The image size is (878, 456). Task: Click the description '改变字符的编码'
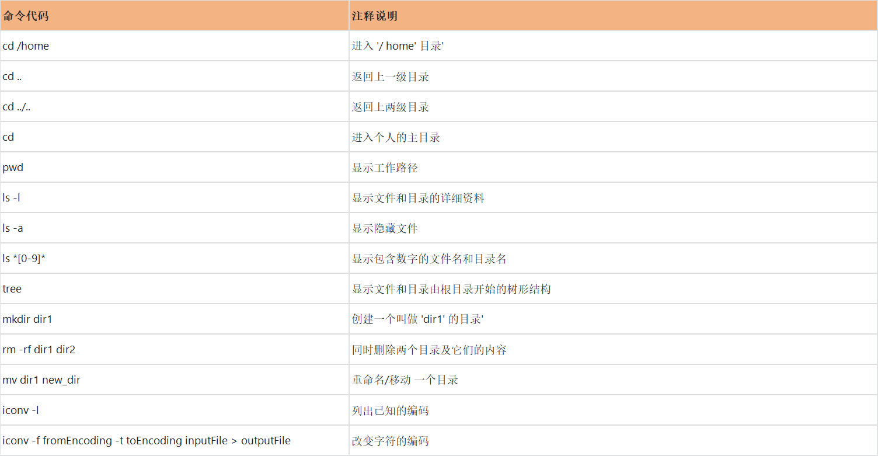tap(390, 441)
